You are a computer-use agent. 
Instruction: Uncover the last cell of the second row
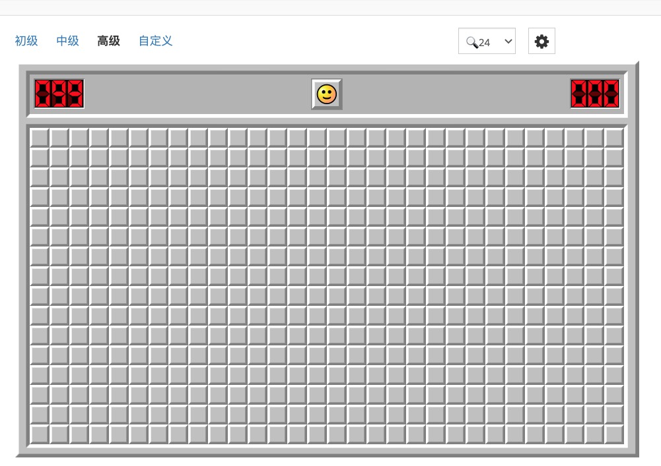(x=614, y=158)
